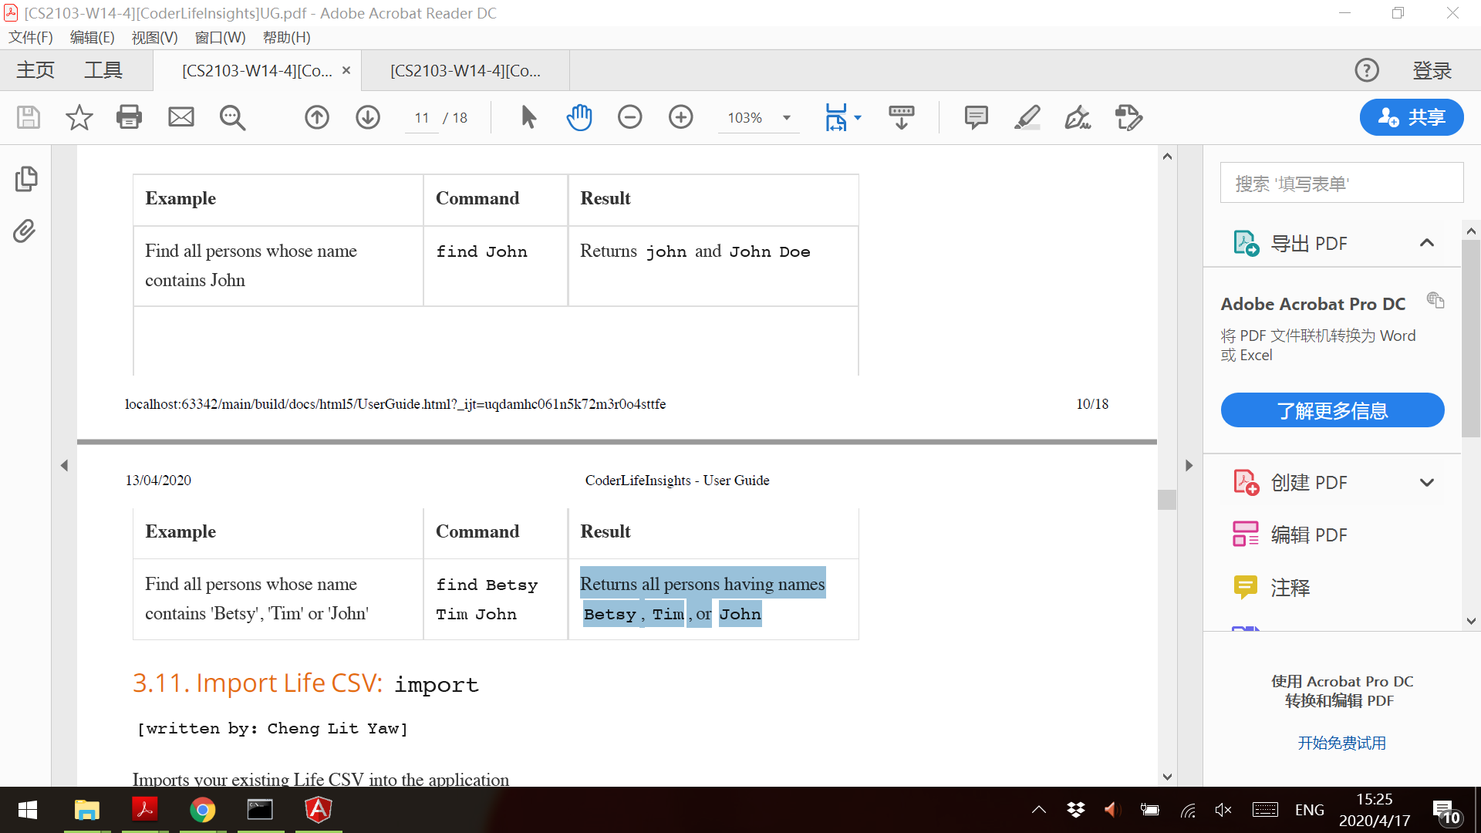The image size is (1481, 833).
Task: Click the 开始免费试用 link
Action: (1341, 743)
